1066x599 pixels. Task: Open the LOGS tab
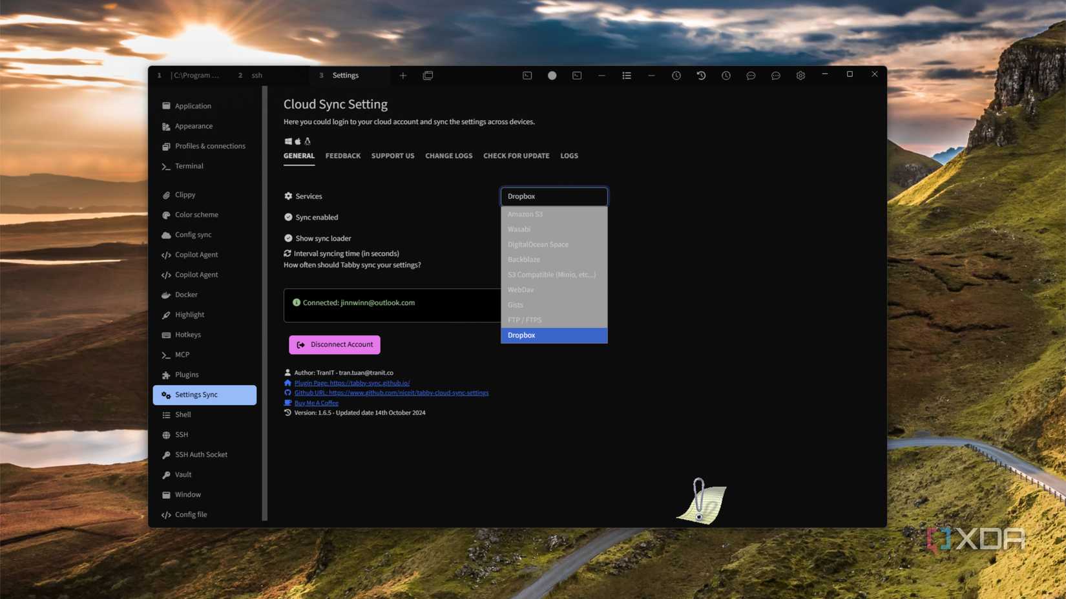pyautogui.click(x=569, y=156)
